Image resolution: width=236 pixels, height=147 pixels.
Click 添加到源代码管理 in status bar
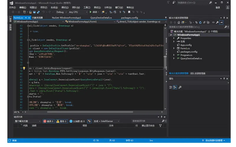[214, 140]
